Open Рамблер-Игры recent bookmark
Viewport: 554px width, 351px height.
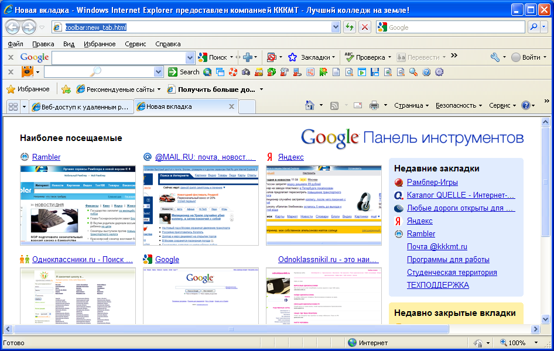432,183
